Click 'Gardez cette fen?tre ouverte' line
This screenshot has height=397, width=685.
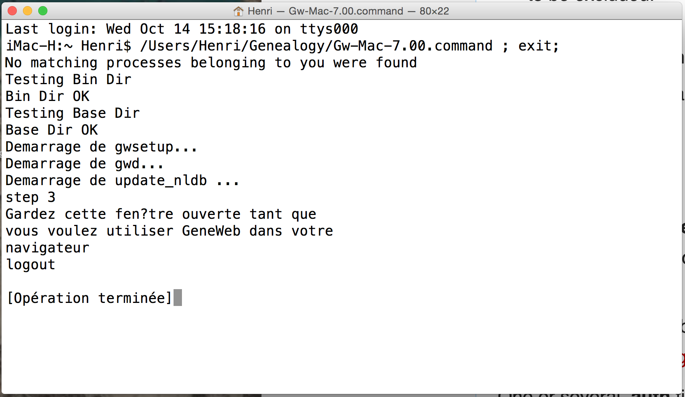coord(161,214)
